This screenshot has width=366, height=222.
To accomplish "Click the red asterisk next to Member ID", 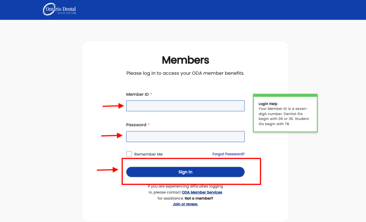I will [151, 94].
